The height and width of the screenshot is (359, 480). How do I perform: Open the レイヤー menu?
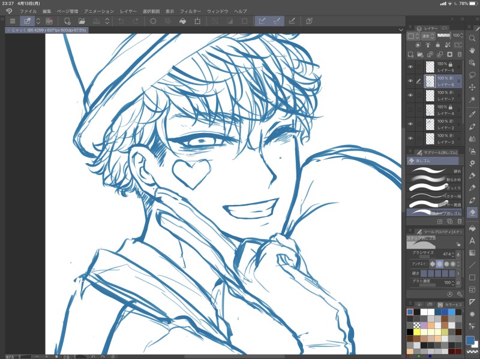point(128,11)
